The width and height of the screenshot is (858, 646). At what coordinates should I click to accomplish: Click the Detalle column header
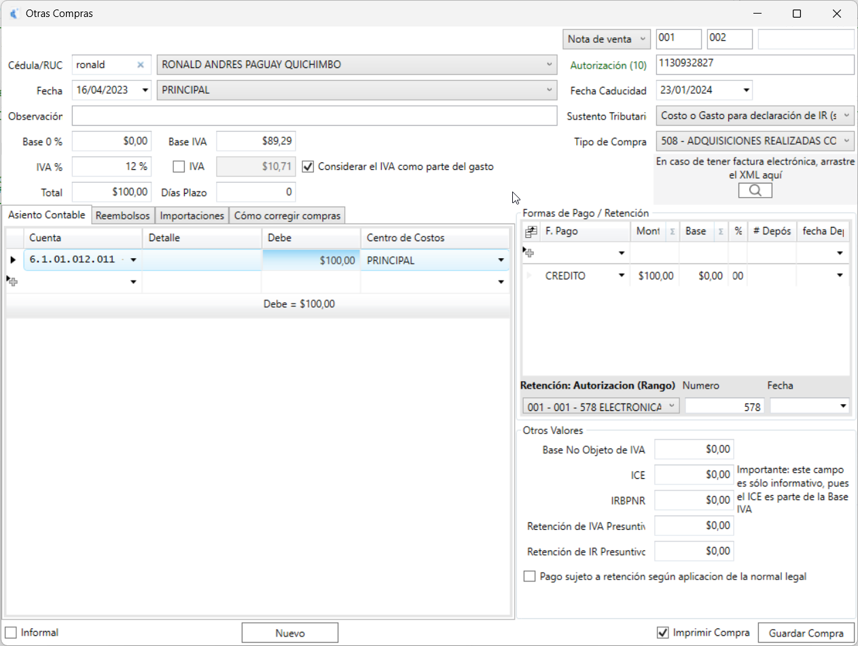click(202, 238)
